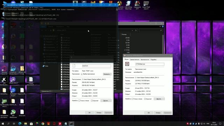This screenshot has width=224, height=126.
Task: Confirm bios properties with OK
Action: tap(90, 113)
